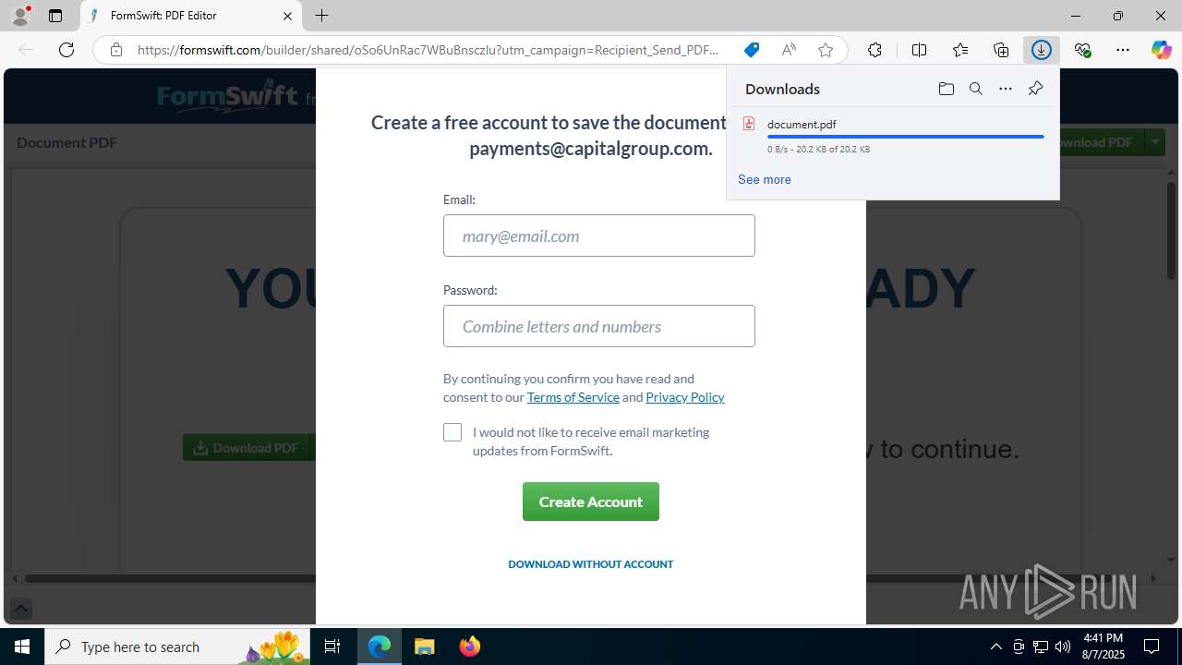Click the Password input field
Image resolution: width=1182 pixels, height=665 pixels.
coord(599,326)
